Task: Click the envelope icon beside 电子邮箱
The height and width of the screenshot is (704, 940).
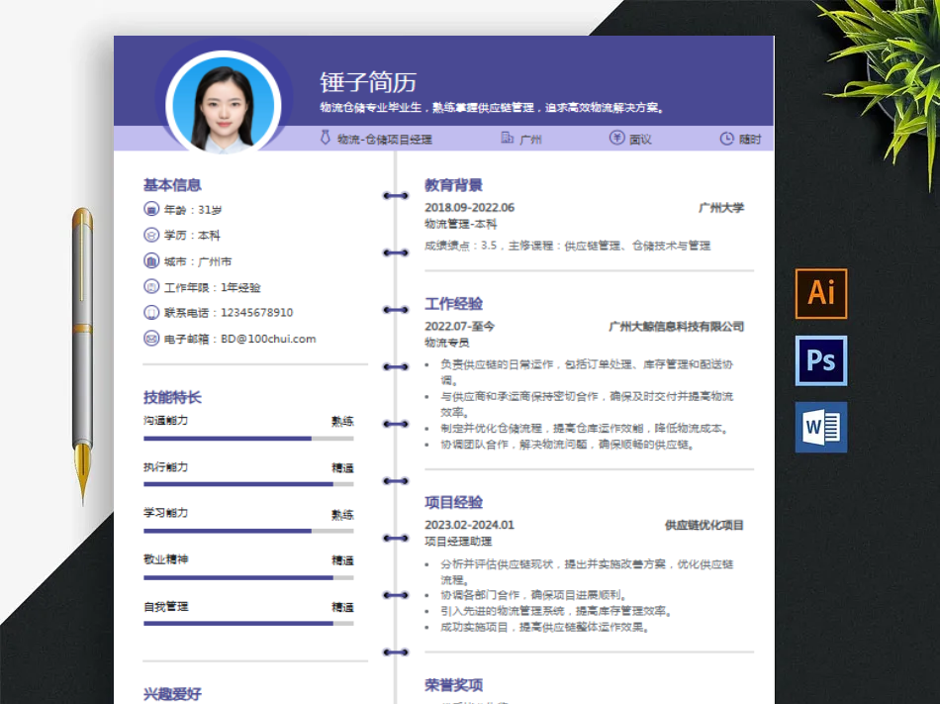Action: 151,339
